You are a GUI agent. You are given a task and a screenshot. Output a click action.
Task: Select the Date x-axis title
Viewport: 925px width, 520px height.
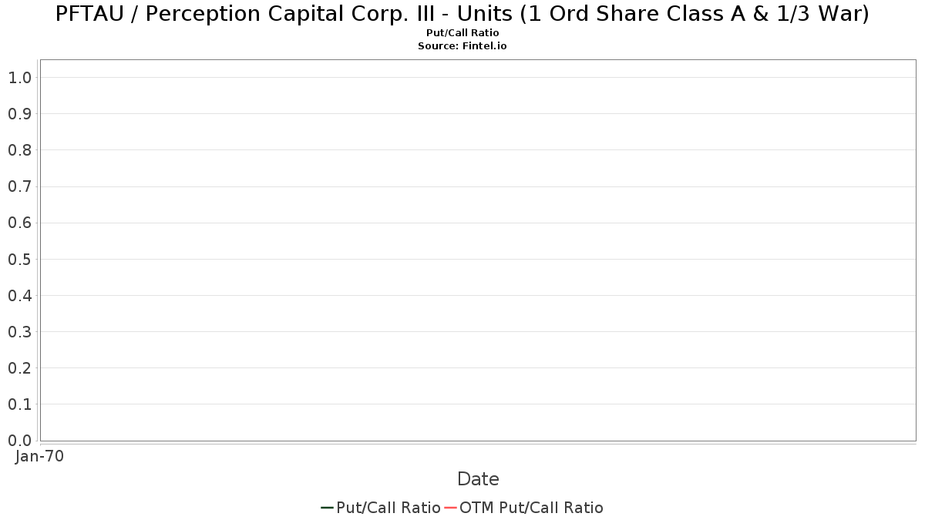478,479
